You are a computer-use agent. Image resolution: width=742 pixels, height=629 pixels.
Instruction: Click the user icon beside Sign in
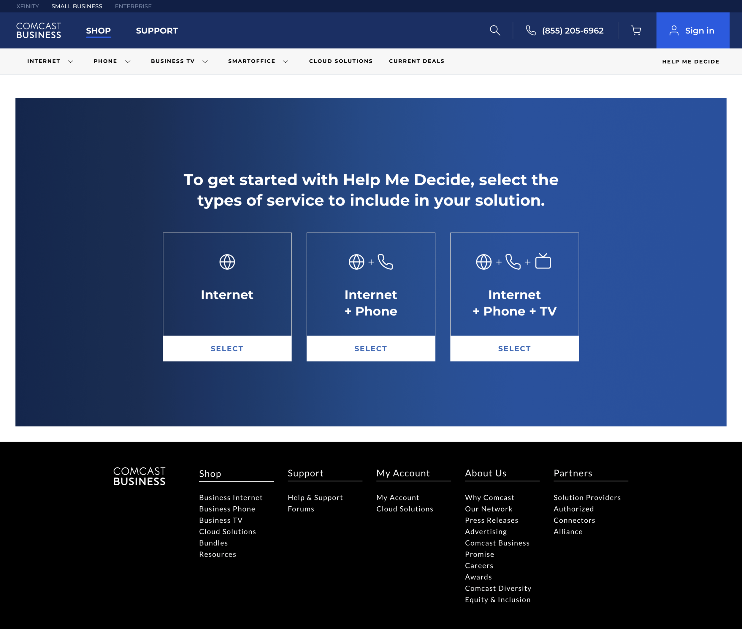coord(673,30)
